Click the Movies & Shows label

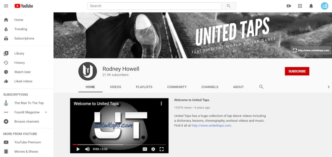[x=26, y=151]
